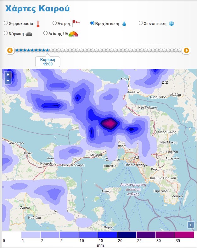This screenshot has width=197, height=248.
Task: Click the cloud icon beside Νέφωση
Action: pyautogui.click(x=29, y=34)
